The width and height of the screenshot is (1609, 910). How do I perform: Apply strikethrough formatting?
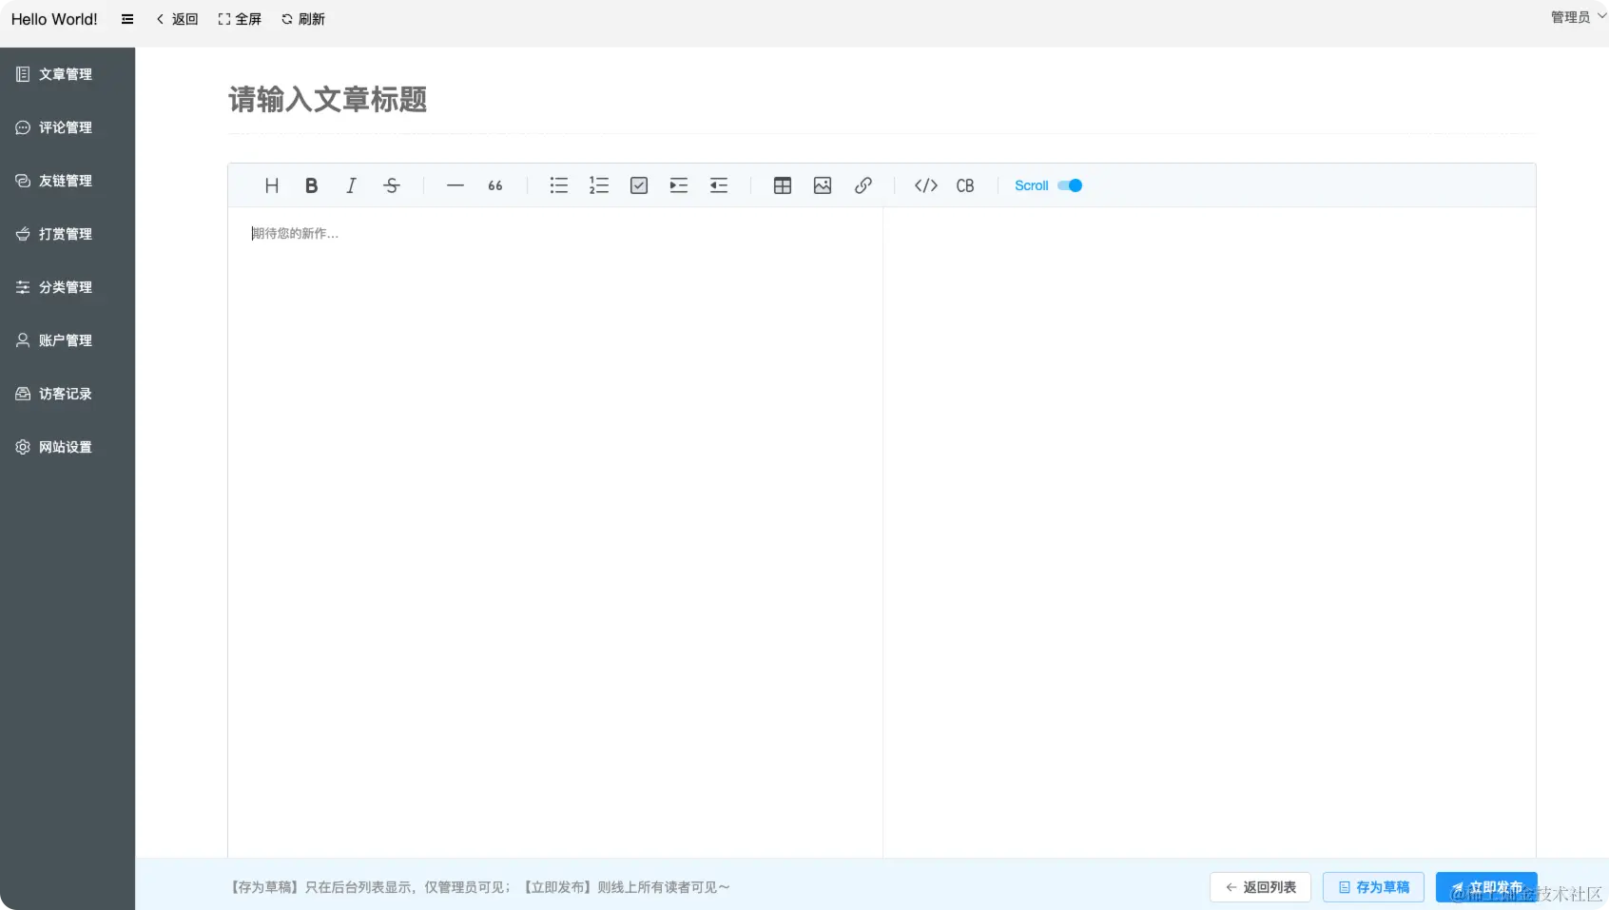(392, 185)
